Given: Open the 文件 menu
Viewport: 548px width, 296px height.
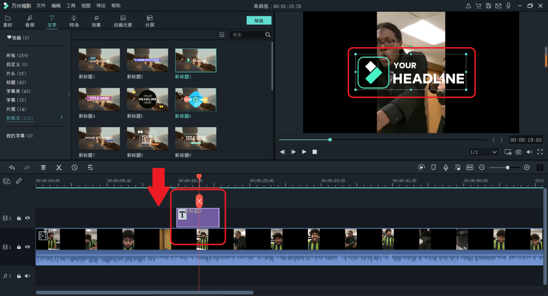Looking at the screenshot, I should 41,6.
